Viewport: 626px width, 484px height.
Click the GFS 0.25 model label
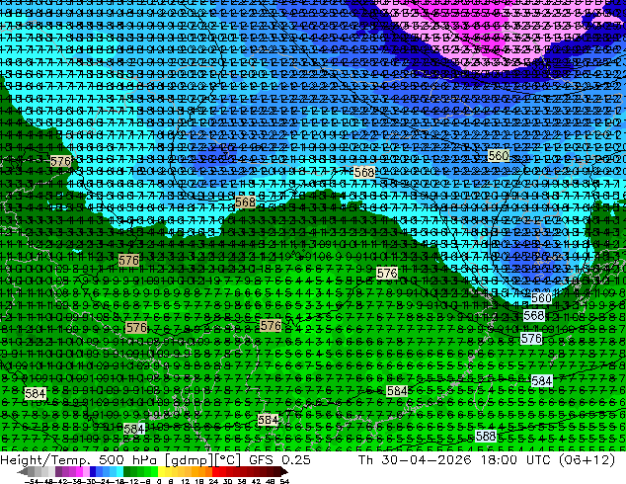[x=279, y=459]
